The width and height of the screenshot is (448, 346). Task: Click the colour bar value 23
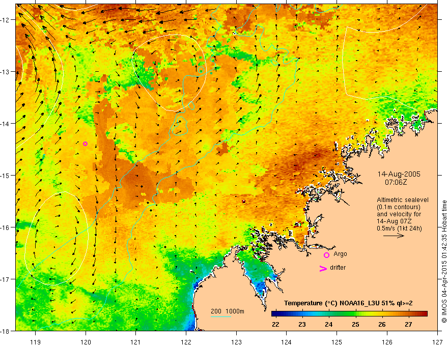302,324
